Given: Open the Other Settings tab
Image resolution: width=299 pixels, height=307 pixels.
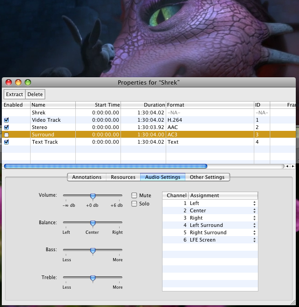Looking at the screenshot, I should [207, 177].
